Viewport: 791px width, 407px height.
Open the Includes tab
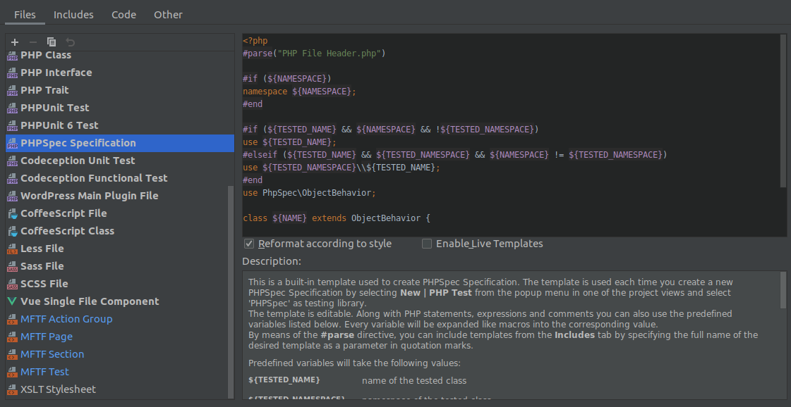tap(73, 15)
